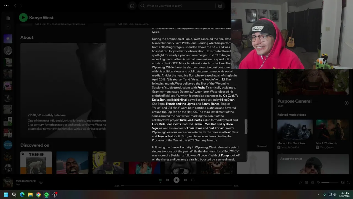Adjust the Spotify volume slider
This screenshot has width=353, height=199.
330,182
